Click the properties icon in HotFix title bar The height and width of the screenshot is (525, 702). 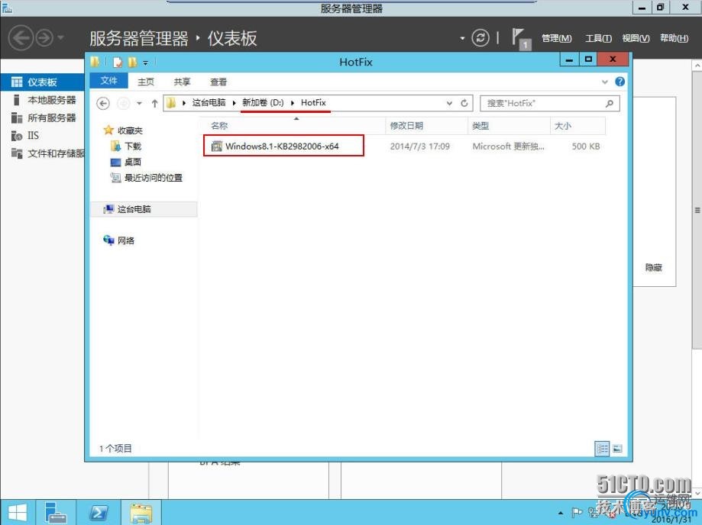118,62
